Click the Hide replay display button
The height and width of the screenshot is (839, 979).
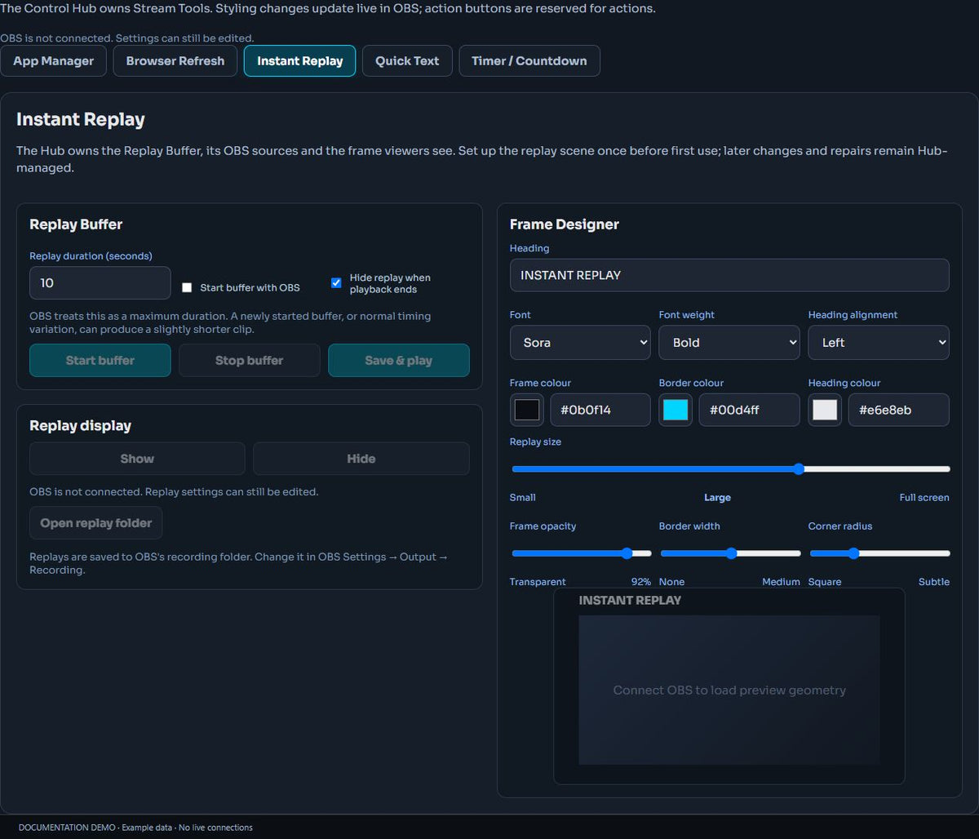tap(361, 459)
